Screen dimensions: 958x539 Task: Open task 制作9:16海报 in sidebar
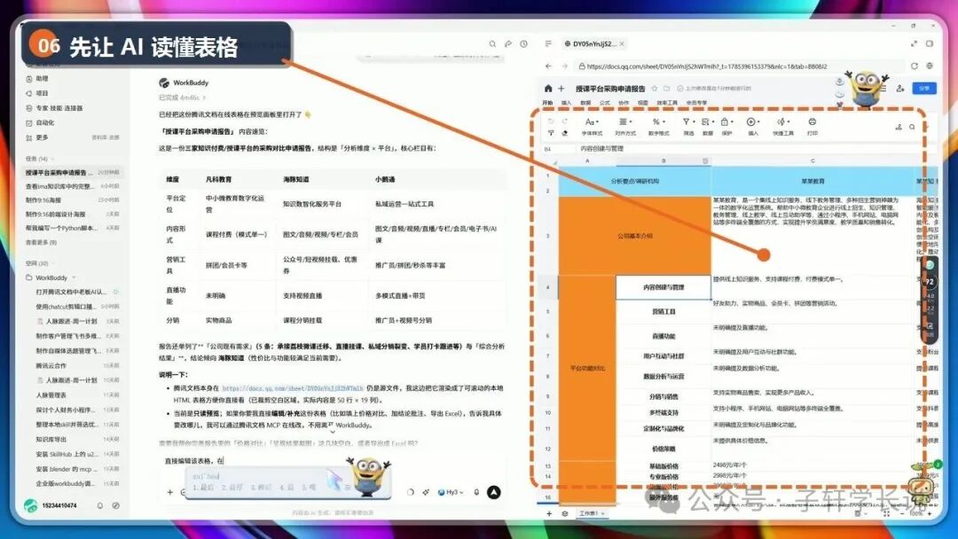(72, 200)
